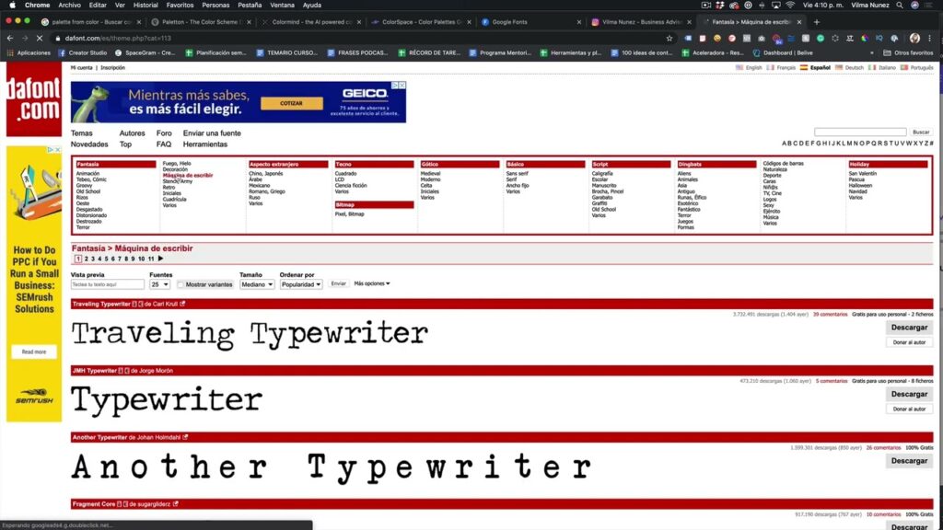Screen dimensions: 943x530
Task: Expand the Tamaño Mediano dropdown
Action: tap(257, 284)
